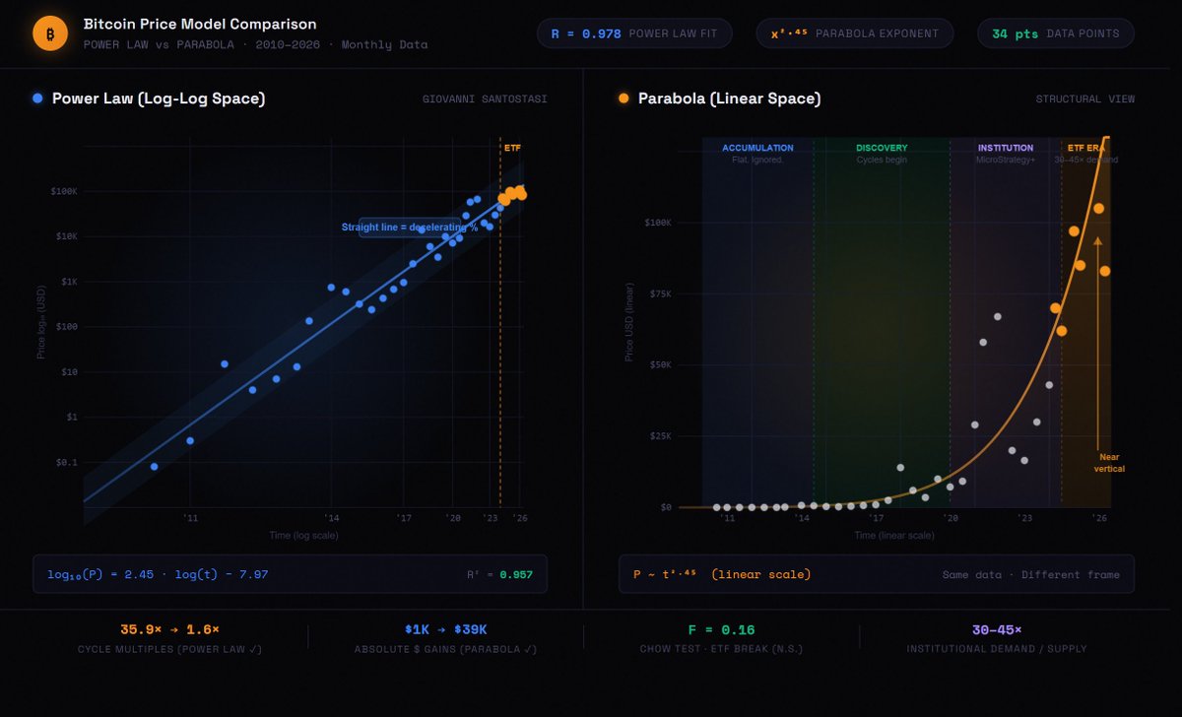
Task: Select the 34 pts Data Points badge
Action: pyautogui.click(x=1055, y=33)
